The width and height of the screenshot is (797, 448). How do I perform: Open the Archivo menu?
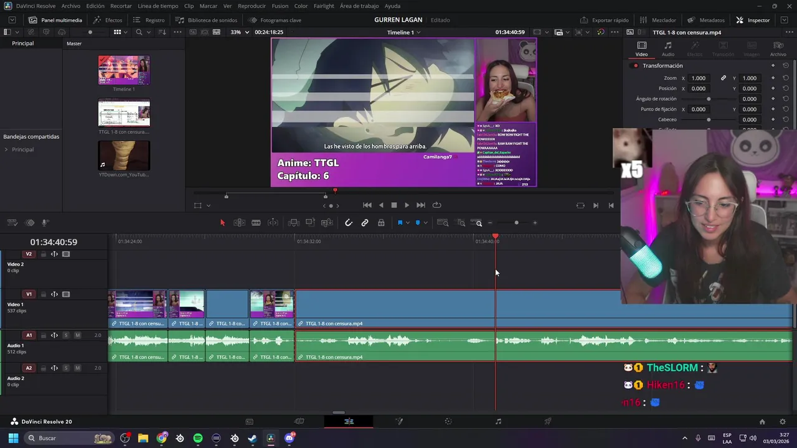click(70, 6)
